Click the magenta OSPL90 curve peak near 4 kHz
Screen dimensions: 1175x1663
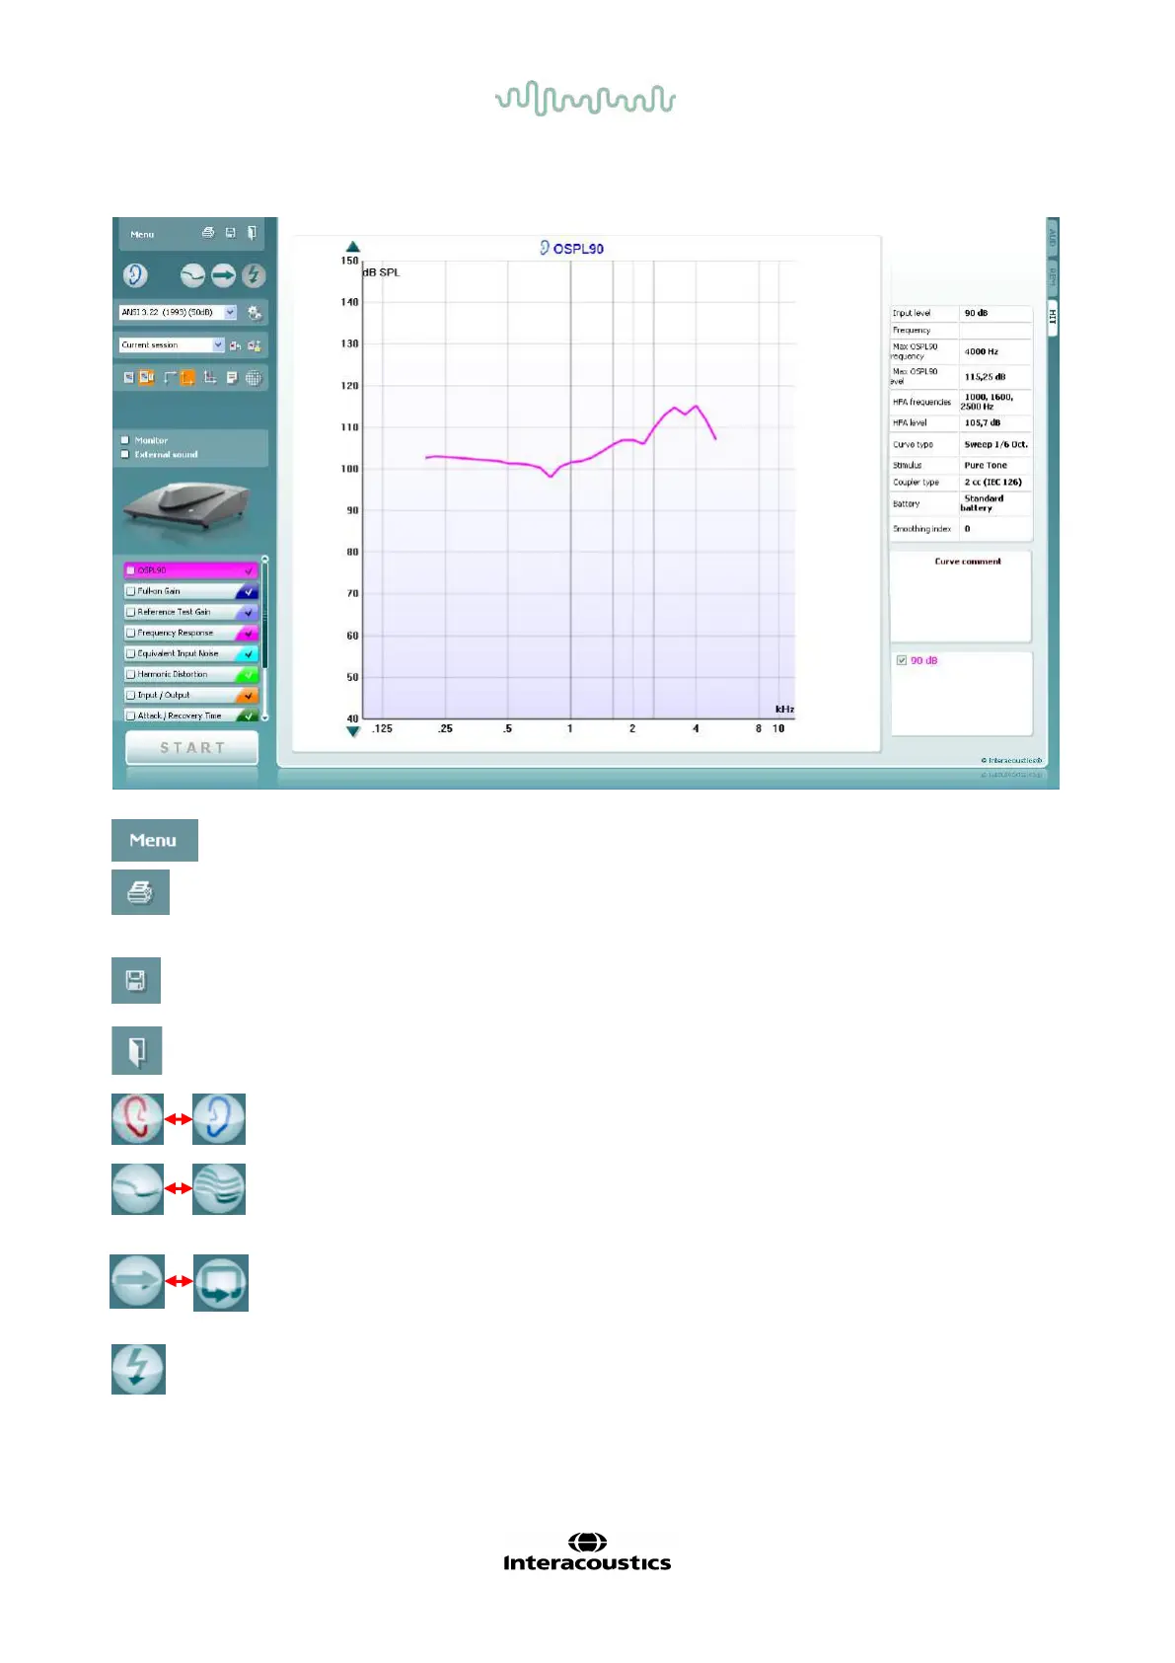coord(697,406)
